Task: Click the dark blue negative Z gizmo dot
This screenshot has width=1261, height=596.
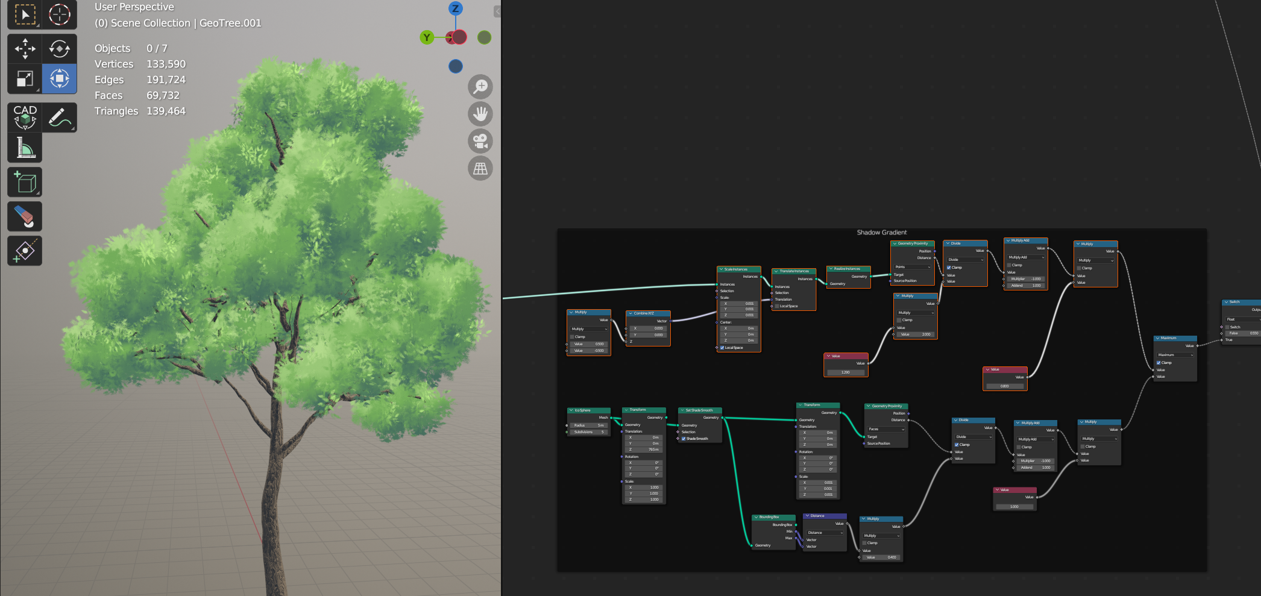Action: tap(456, 66)
